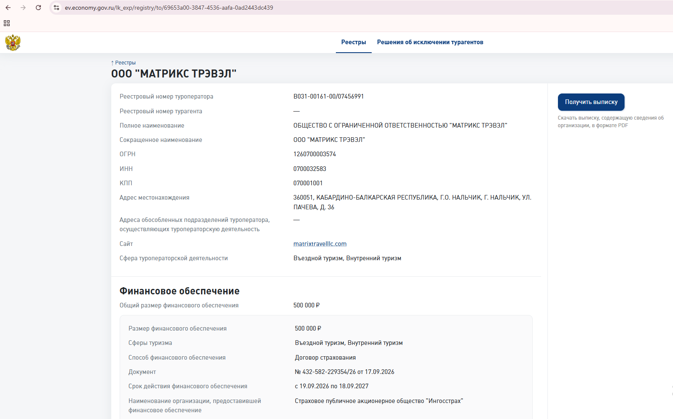Select the ОГРН value 1260700003574

tap(315, 154)
